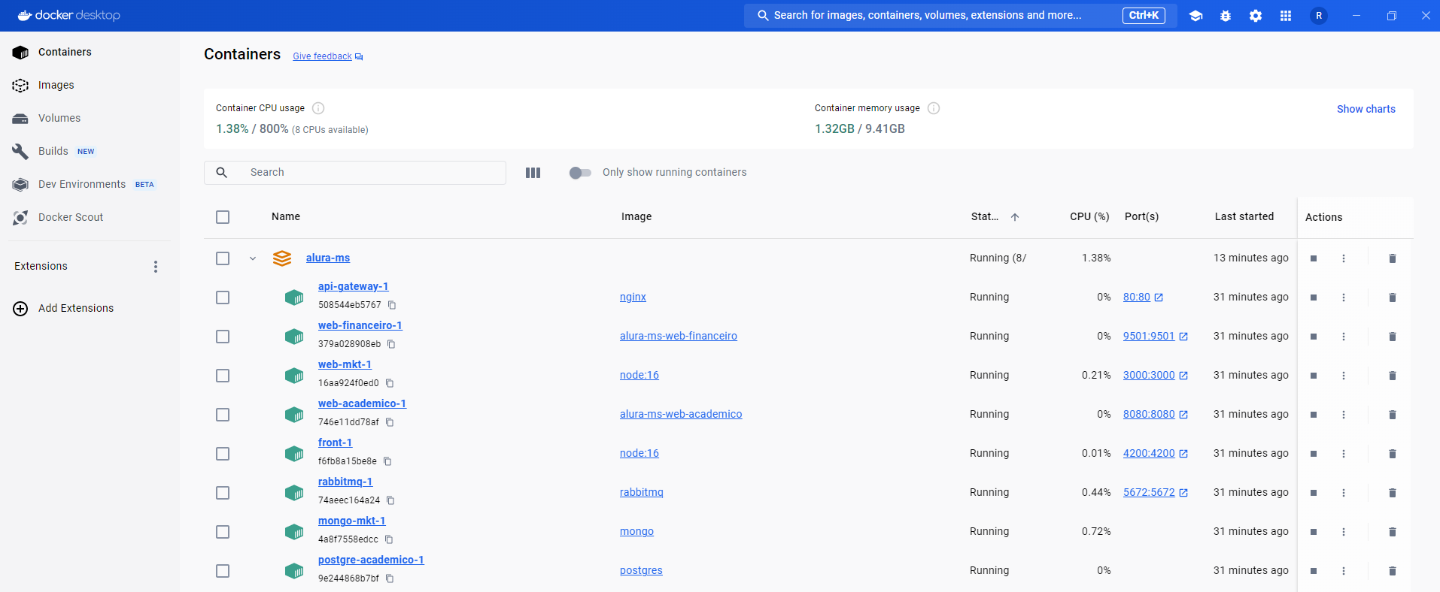Click the global search bar

click(961, 15)
